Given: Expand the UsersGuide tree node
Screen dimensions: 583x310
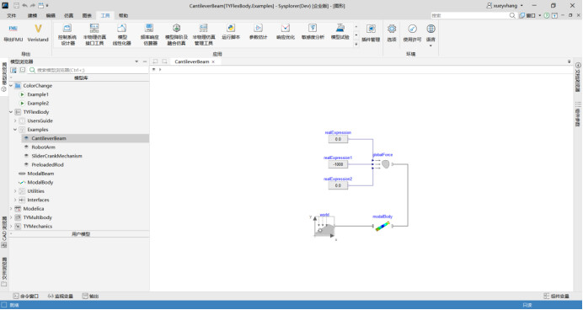Looking at the screenshot, I should coord(15,120).
